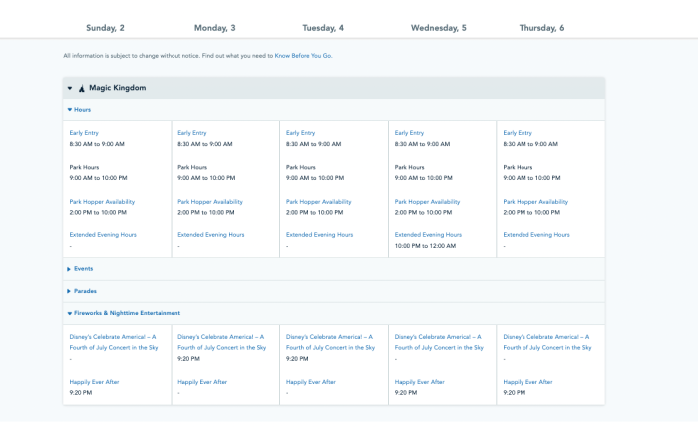Viewport: 698px width, 436px height.
Task: Click Thursday's 9:20 PM Happily Ever After time
Action: (x=515, y=393)
